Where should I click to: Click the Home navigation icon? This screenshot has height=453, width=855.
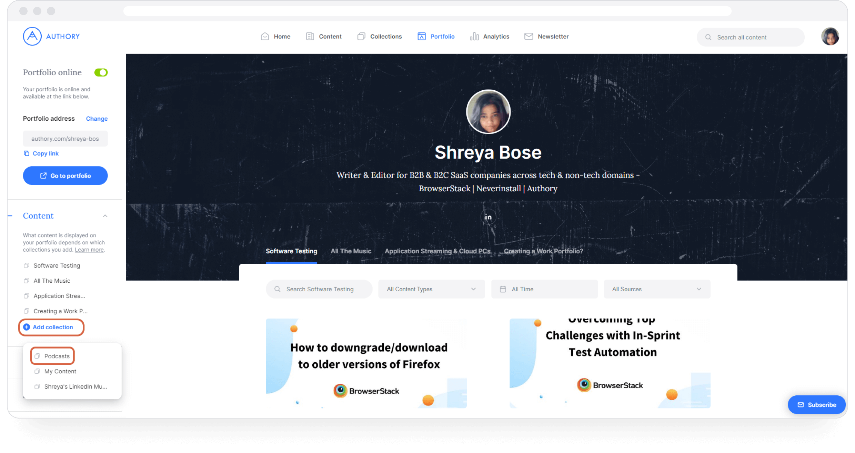[265, 36]
